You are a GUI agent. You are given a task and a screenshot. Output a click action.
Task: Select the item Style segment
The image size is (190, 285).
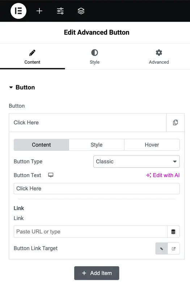tap(97, 145)
